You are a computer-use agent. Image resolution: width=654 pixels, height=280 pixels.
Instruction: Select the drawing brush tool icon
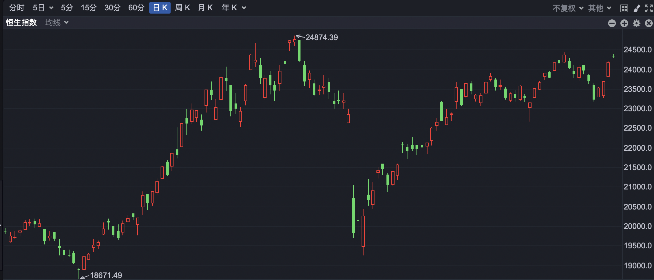pos(637,8)
